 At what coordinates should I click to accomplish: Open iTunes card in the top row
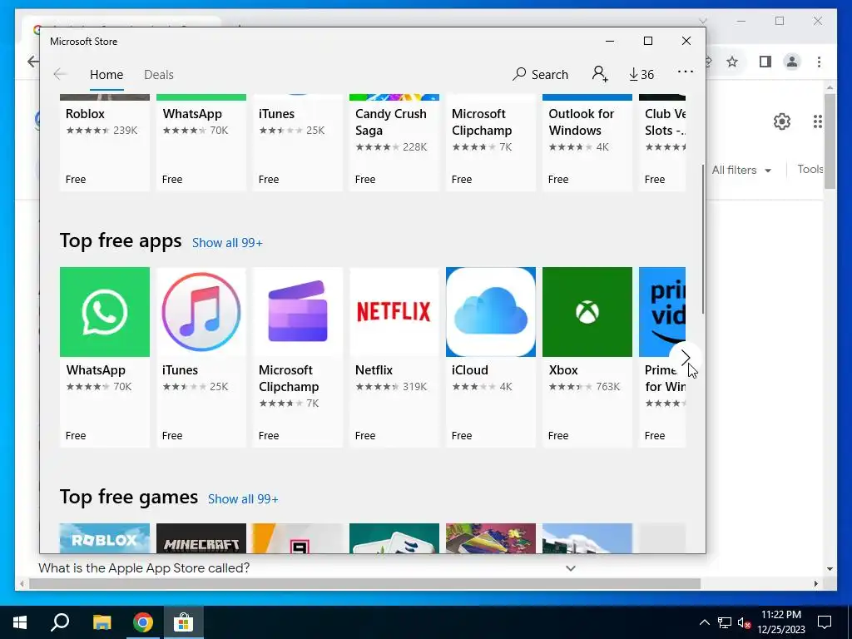pos(298,143)
